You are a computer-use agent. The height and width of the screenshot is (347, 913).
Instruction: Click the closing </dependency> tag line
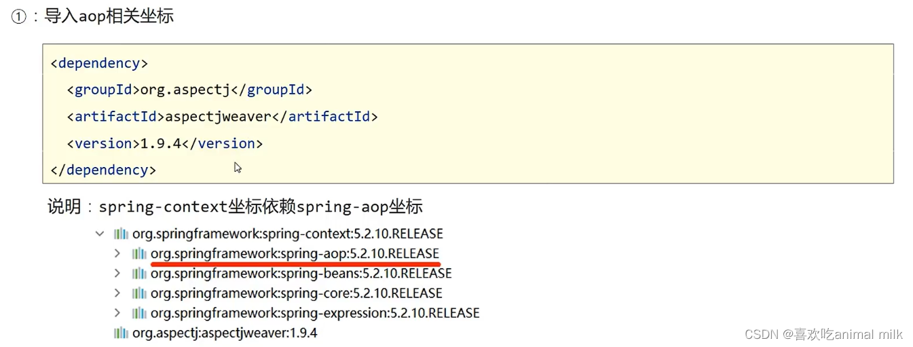click(103, 170)
